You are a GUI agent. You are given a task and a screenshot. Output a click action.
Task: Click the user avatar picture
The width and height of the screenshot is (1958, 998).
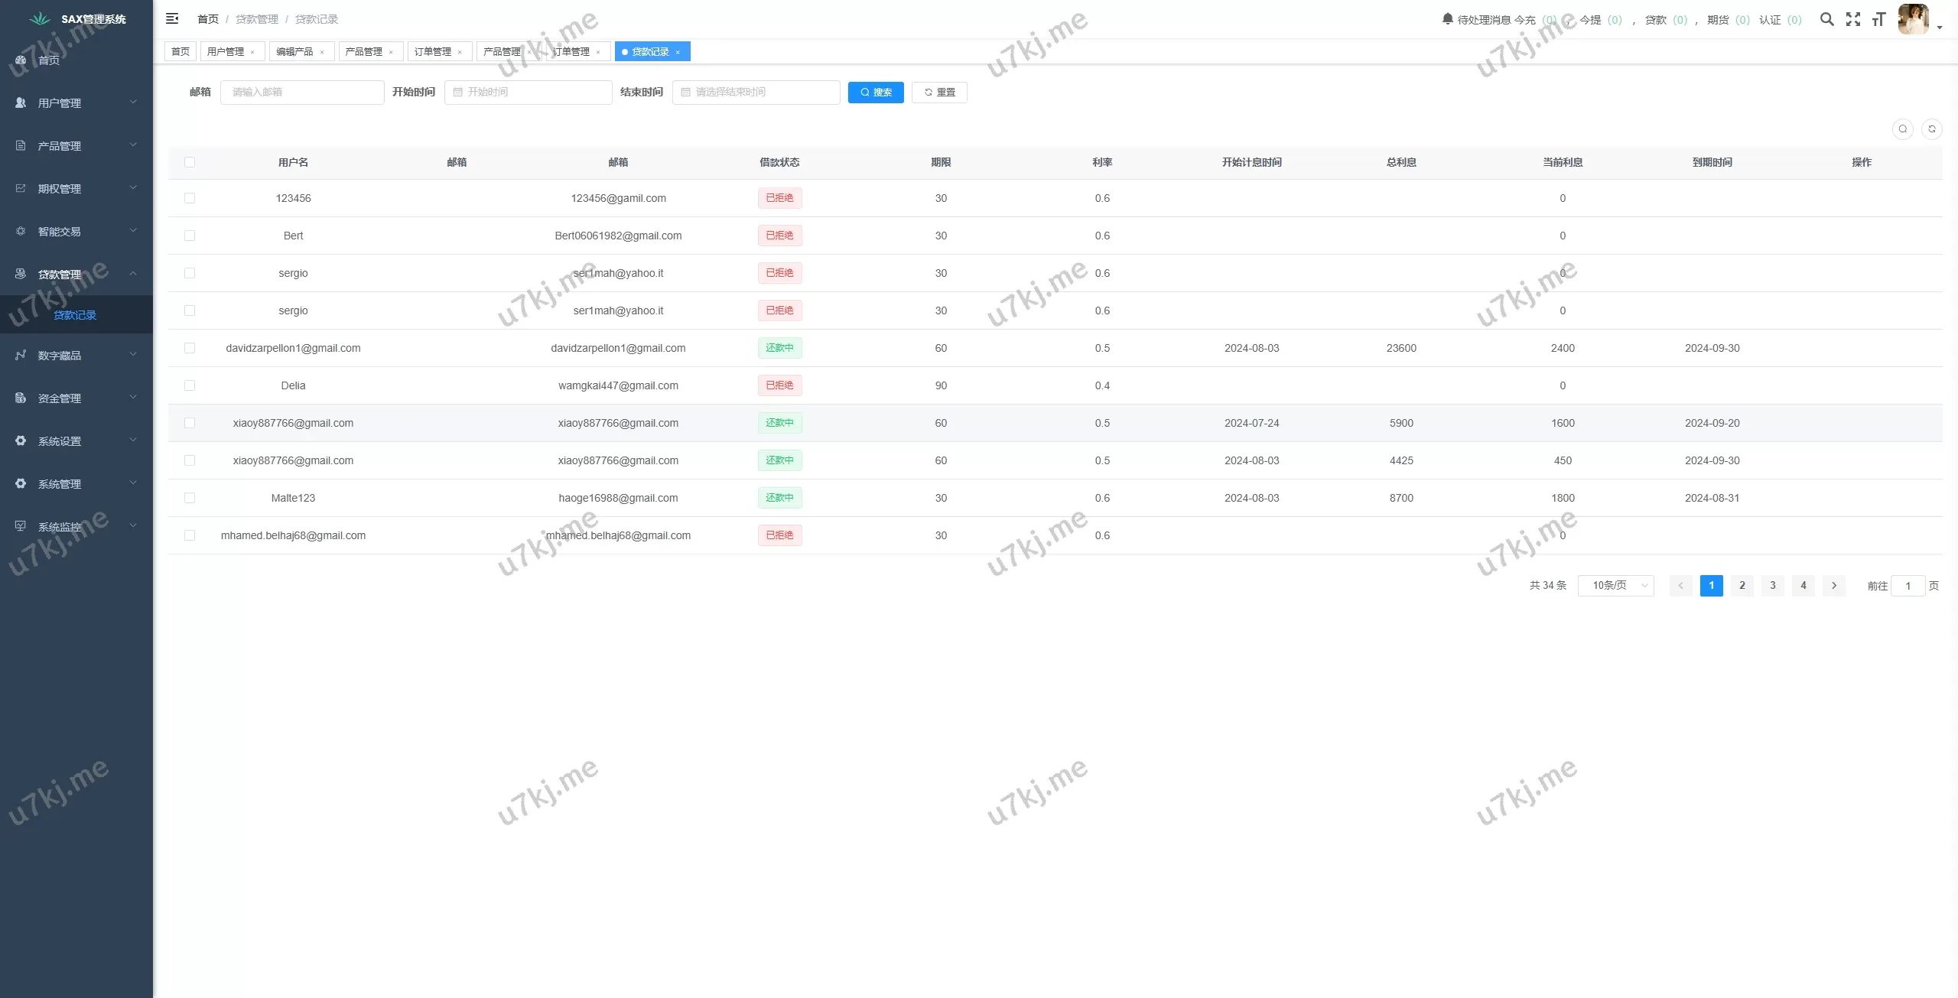(x=1914, y=19)
